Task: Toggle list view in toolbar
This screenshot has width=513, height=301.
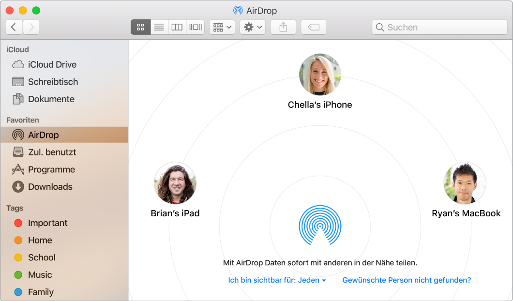Action: 159,27
